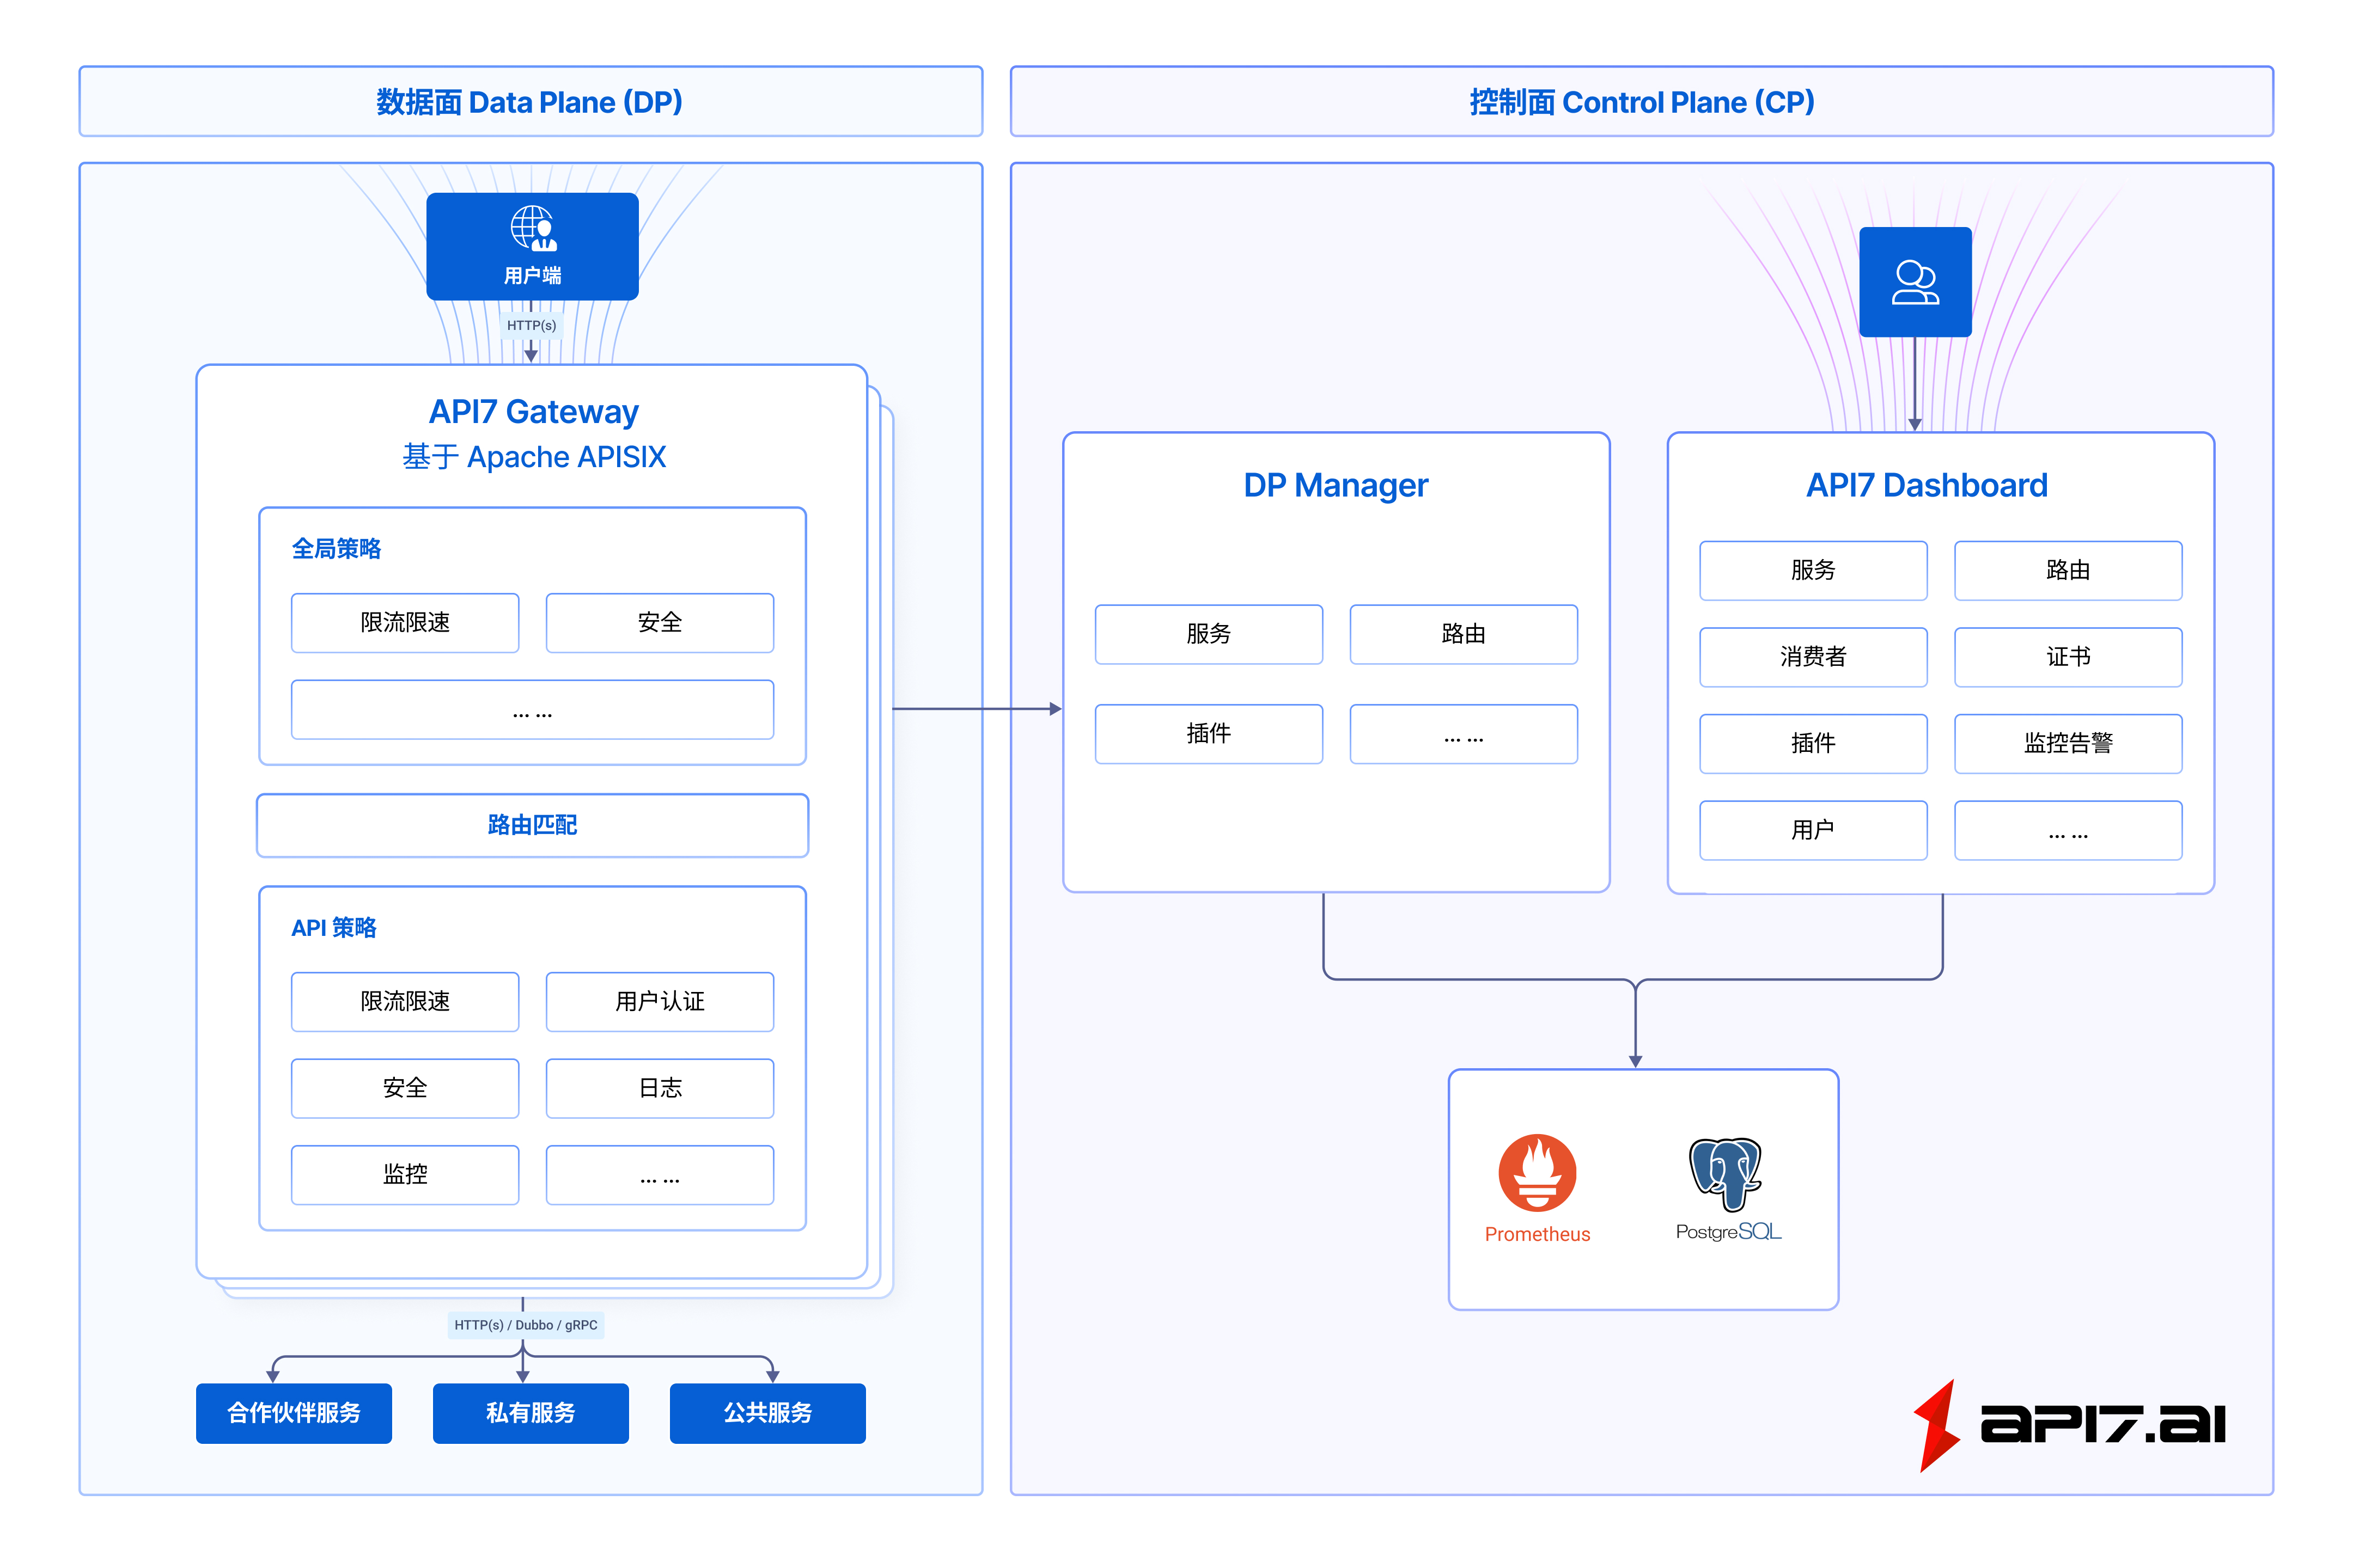Click 插件 in DP Manager
The height and width of the screenshot is (1568, 2353).
[x=1209, y=734]
